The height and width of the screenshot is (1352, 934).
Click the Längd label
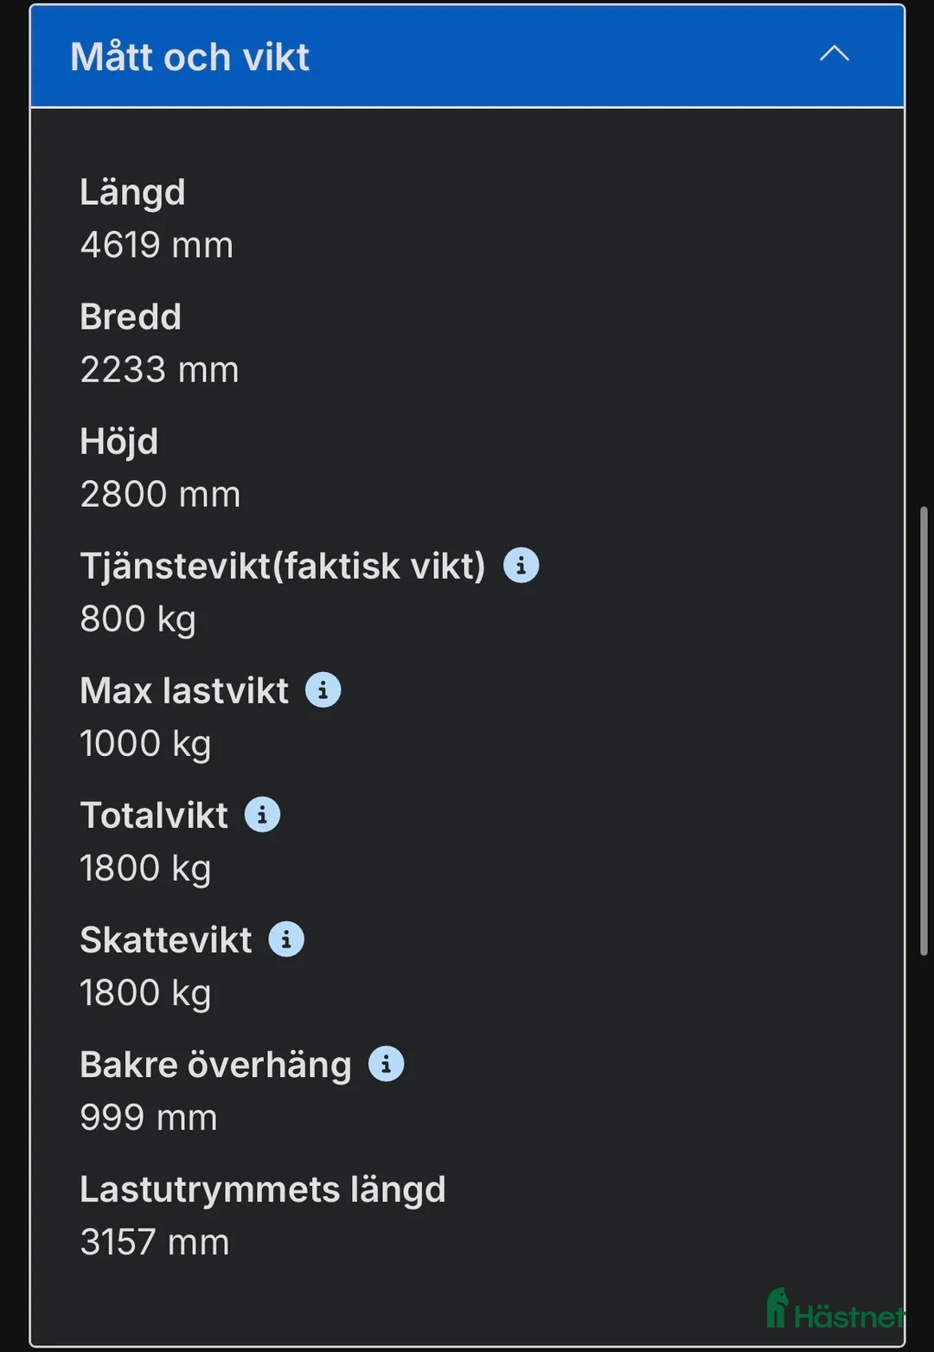point(132,192)
